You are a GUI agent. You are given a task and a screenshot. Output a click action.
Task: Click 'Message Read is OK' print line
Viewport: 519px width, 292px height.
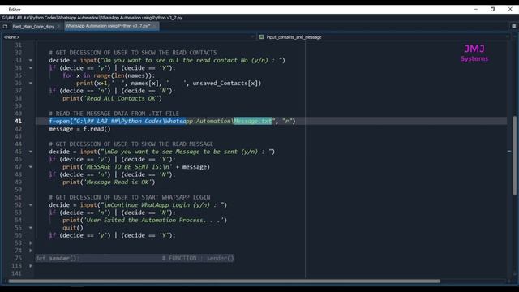pos(109,182)
